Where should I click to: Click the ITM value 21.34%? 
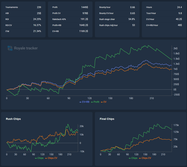[x=37, y=31]
